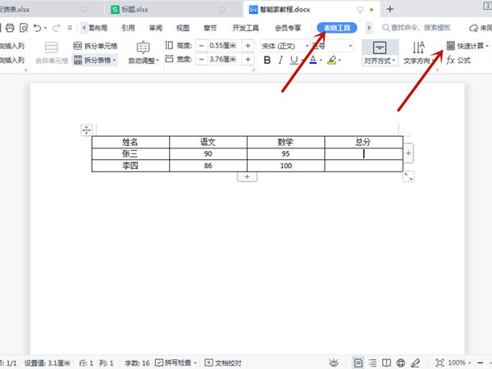
Task: Open the 开发工具 tab
Action: click(245, 28)
